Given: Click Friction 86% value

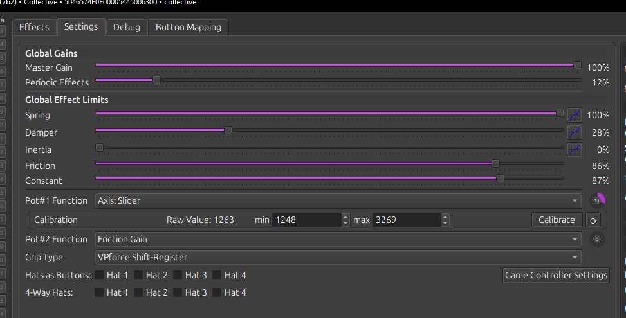Looking at the screenshot, I should (600, 166).
